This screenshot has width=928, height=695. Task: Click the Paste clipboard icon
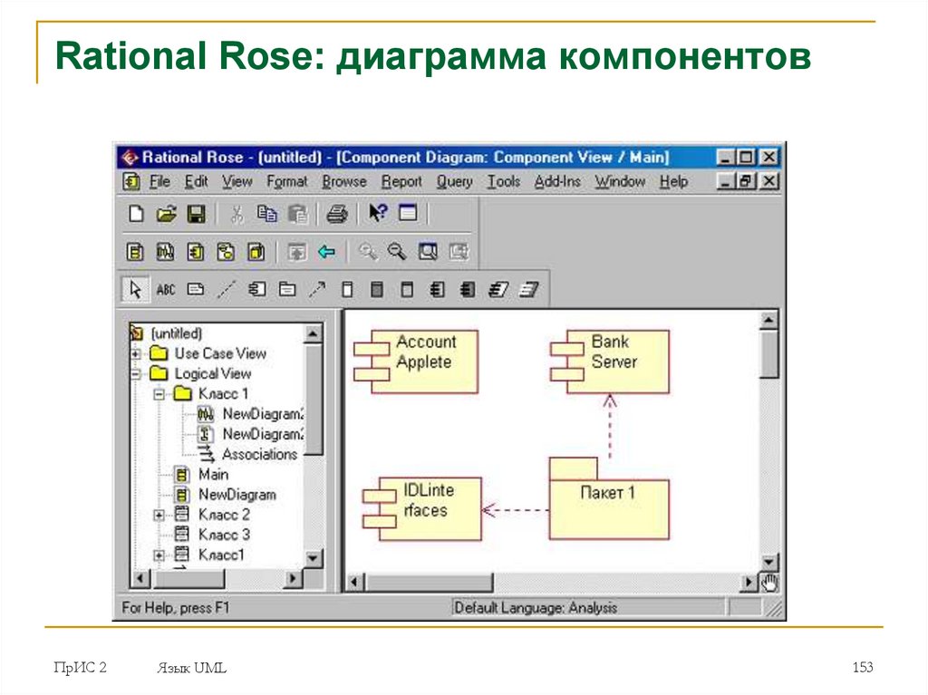[x=297, y=214]
